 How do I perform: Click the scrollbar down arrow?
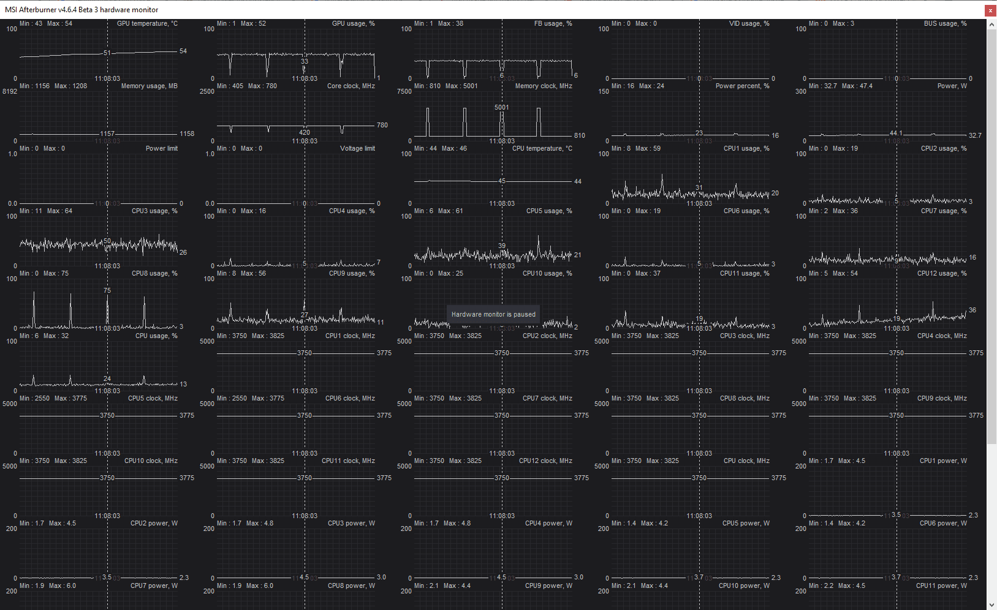991,604
